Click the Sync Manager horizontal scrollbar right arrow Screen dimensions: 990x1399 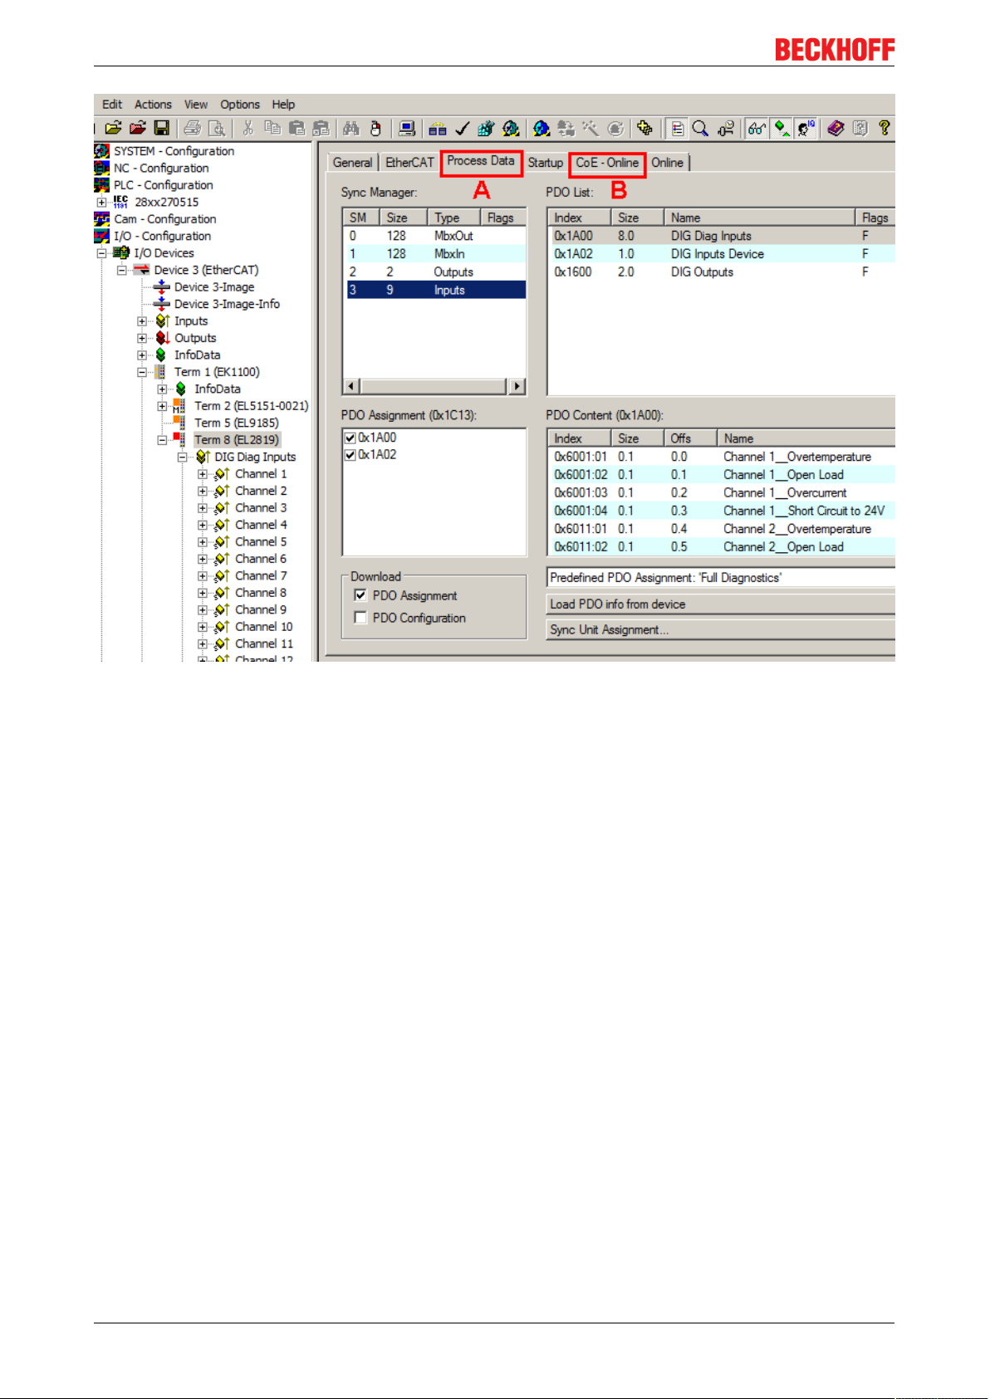[517, 386]
